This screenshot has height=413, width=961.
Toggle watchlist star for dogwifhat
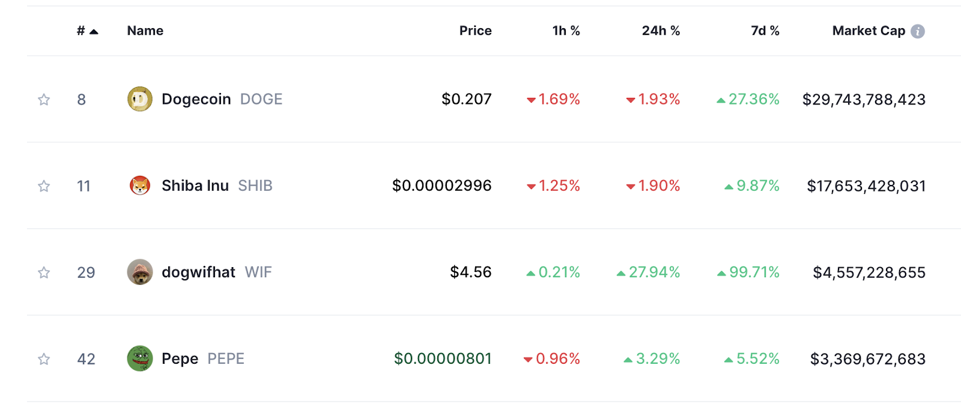click(44, 273)
